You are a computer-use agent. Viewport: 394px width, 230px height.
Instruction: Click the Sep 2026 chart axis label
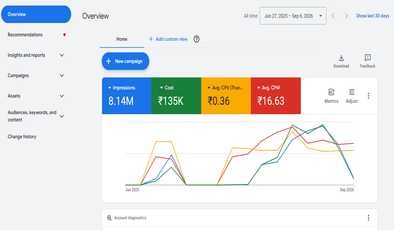click(347, 190)
